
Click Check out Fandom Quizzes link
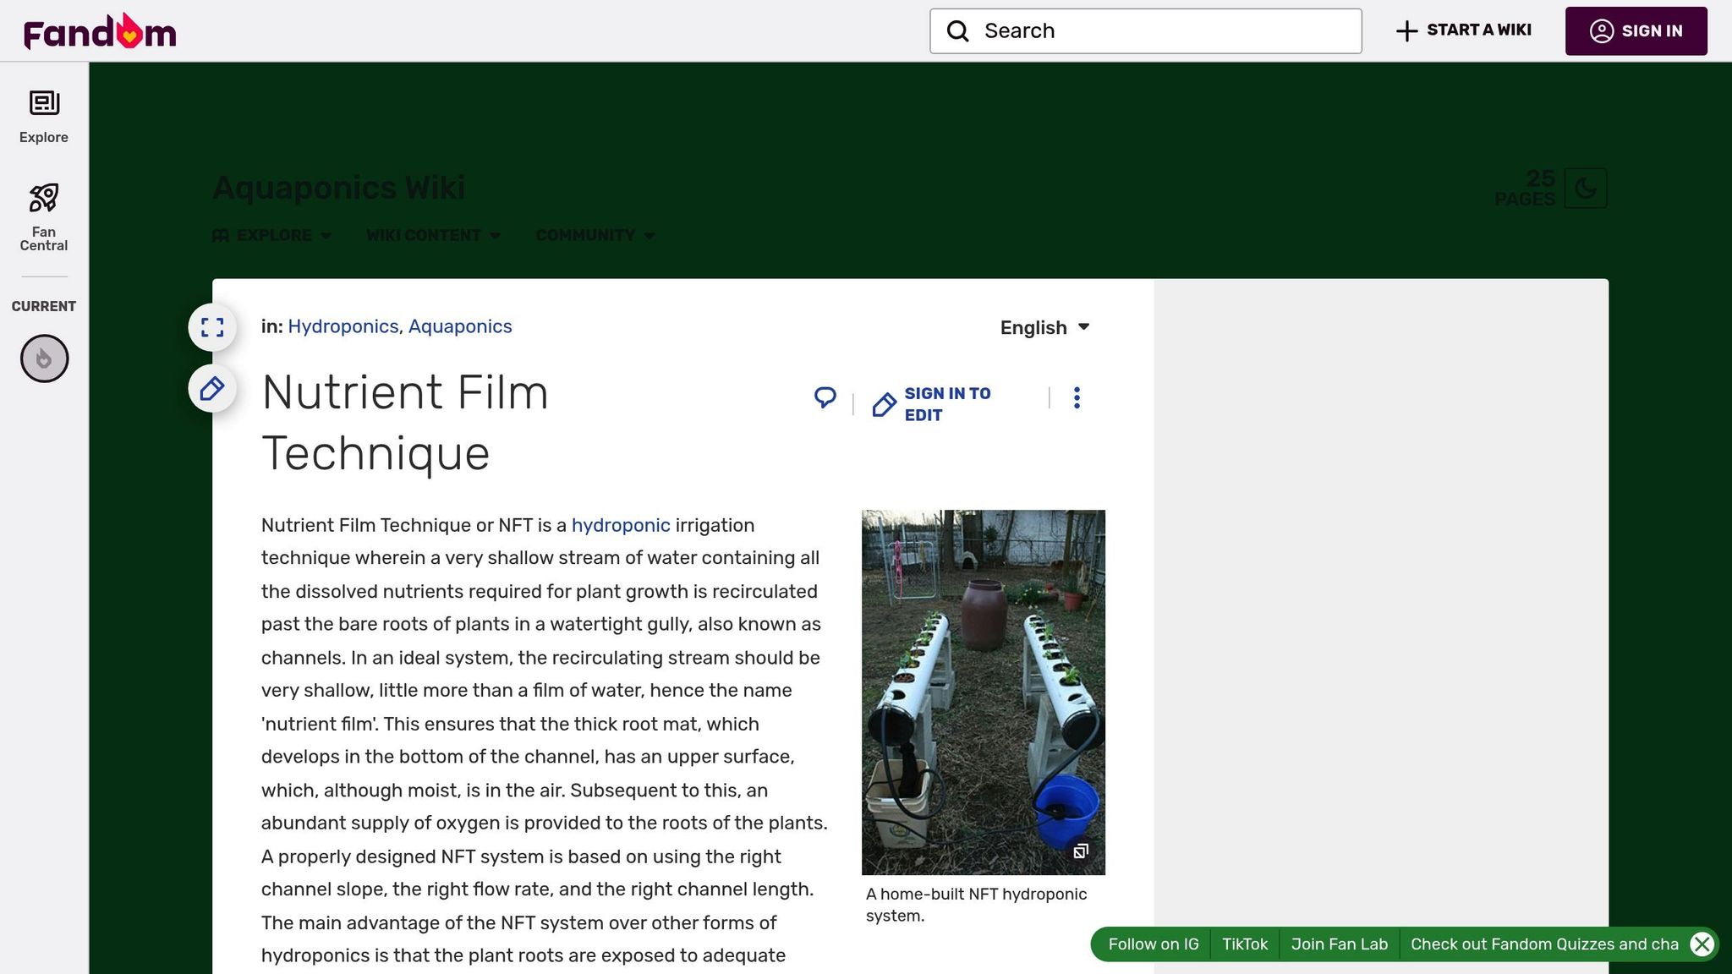[1544, 944]
